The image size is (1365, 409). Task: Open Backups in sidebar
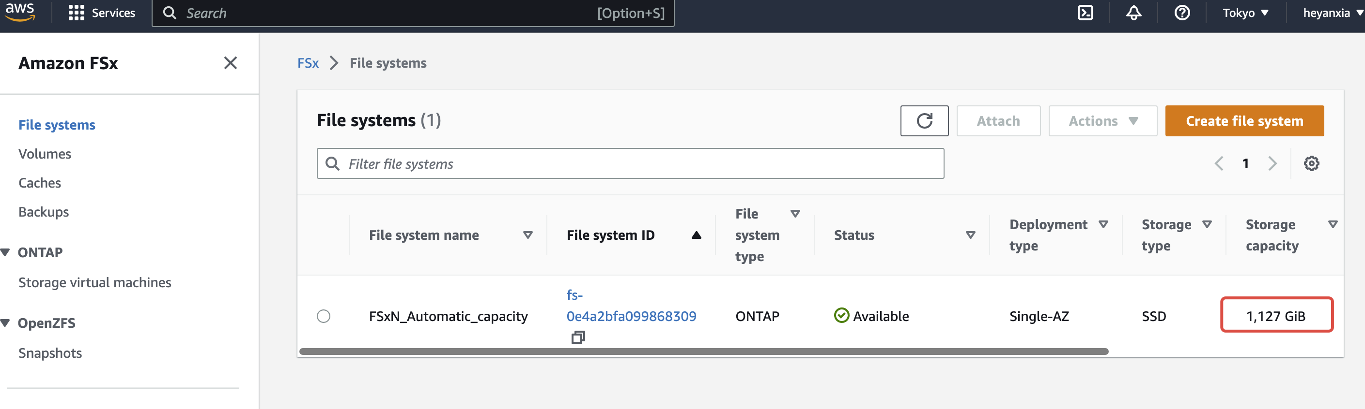pos(44,212)
